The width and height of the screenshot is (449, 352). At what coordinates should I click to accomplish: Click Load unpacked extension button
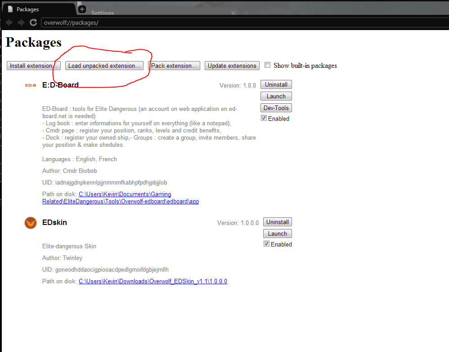[x=104, y=66]
